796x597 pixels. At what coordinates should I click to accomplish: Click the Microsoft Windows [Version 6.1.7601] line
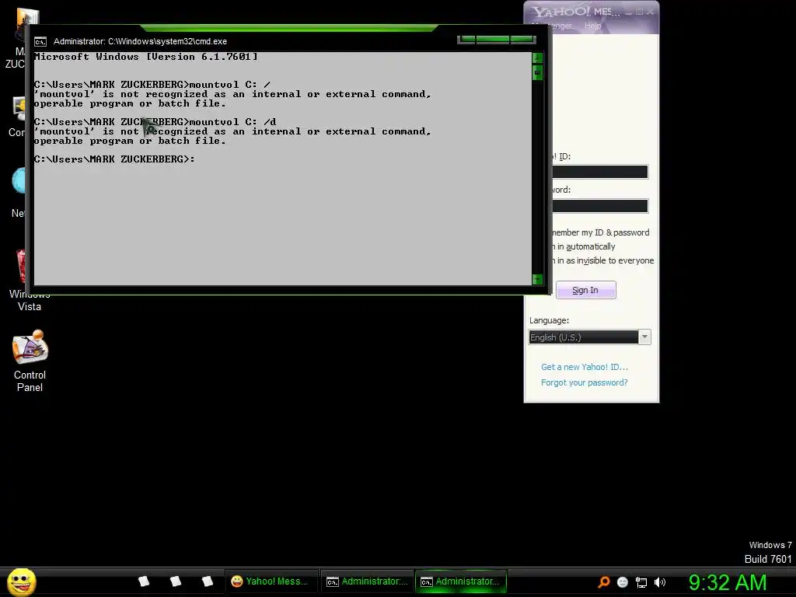point(145,57)
